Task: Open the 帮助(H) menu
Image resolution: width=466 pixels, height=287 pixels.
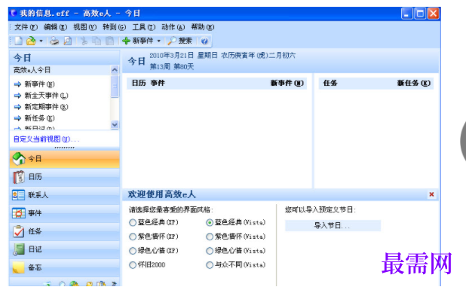Action: [202, 27]
